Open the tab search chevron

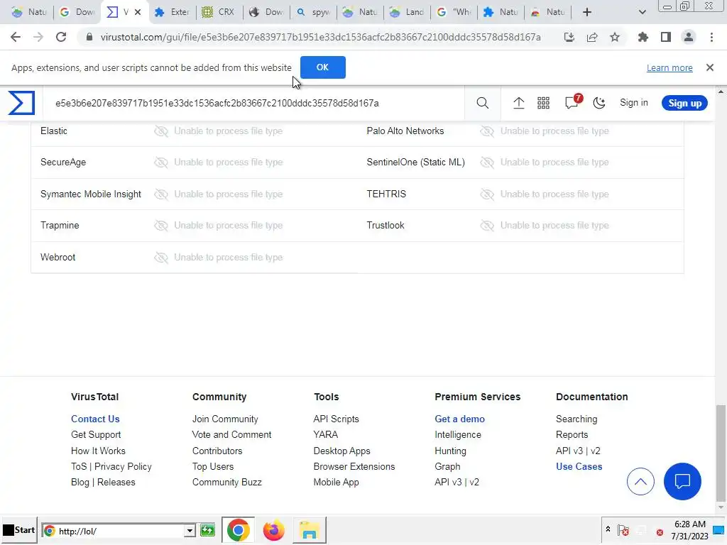pyautogui.click(x=642, y=12)
